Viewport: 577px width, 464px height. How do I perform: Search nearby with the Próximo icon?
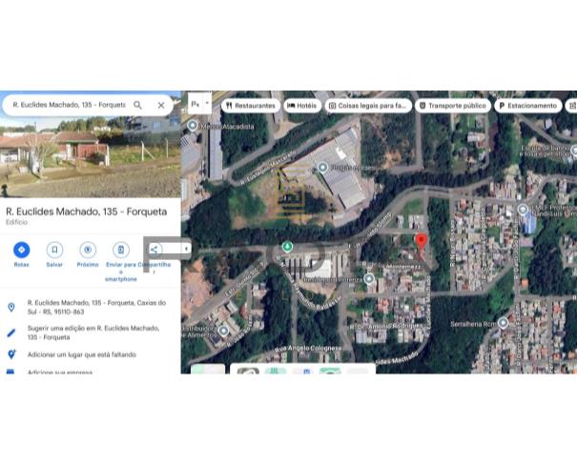point(88,250)
